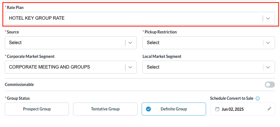Expand the Rate Plan dropdown chevron

tap(268, 18)
